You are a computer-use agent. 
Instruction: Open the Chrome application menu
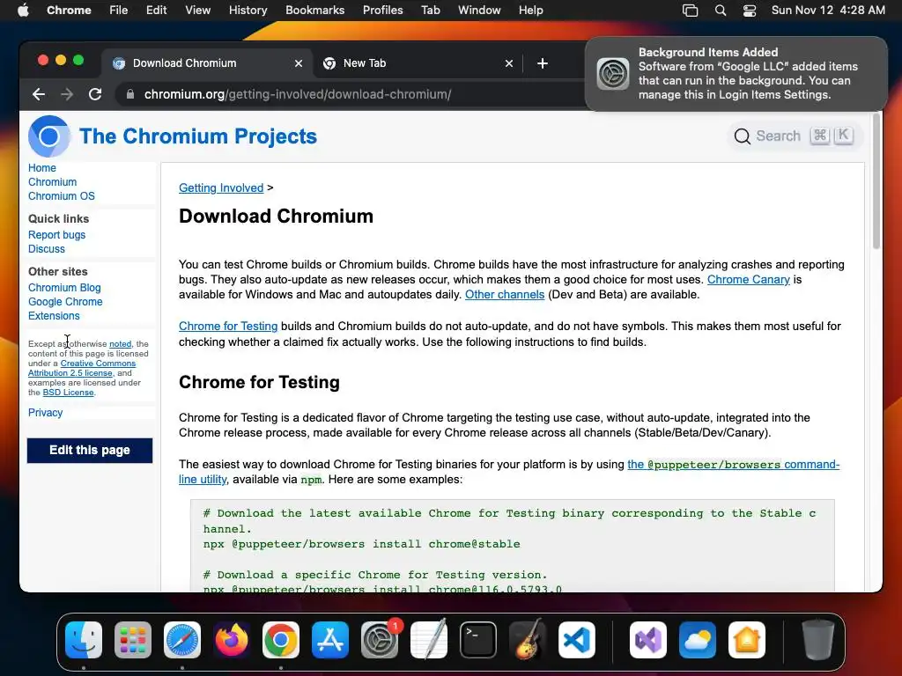(x=69, y=11)
